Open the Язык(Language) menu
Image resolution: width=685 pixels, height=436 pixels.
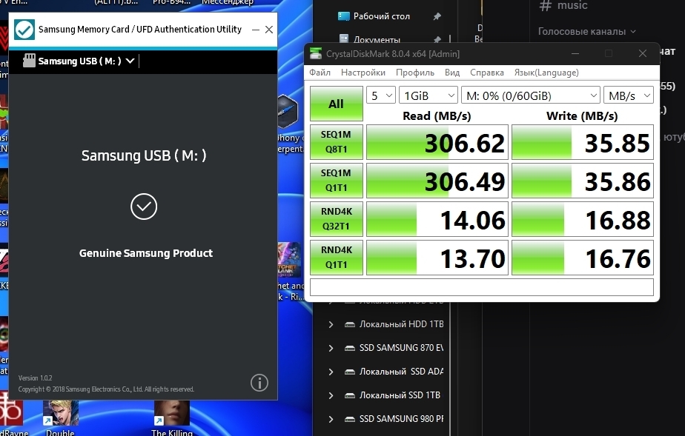pyautogui.click(x=546, y=73)
